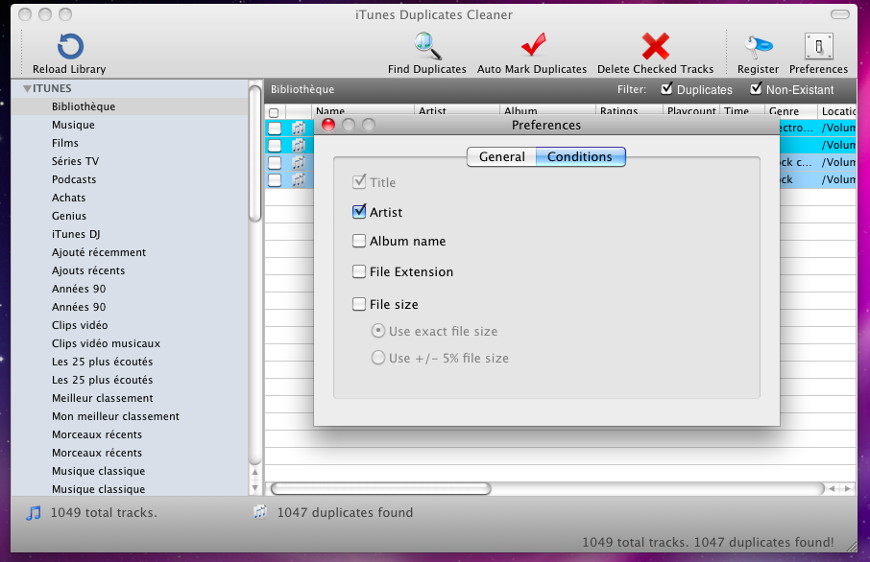Click the Ratings column header
This screenshot has width=870, height=562.
point(629,111)
